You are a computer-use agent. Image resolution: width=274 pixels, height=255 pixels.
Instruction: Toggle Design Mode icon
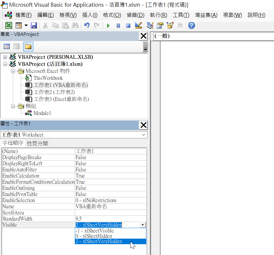(138, 25)
